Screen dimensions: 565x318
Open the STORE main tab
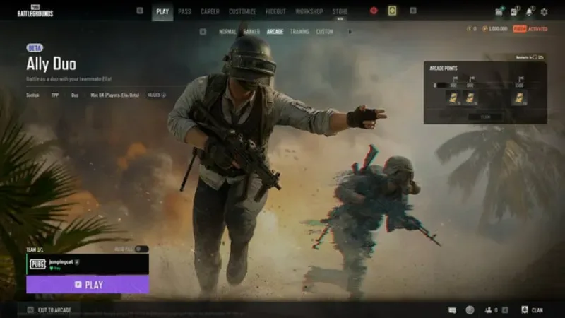[340, 11]
